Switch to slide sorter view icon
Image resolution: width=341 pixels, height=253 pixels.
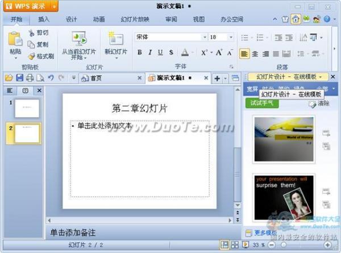[235, 245]
